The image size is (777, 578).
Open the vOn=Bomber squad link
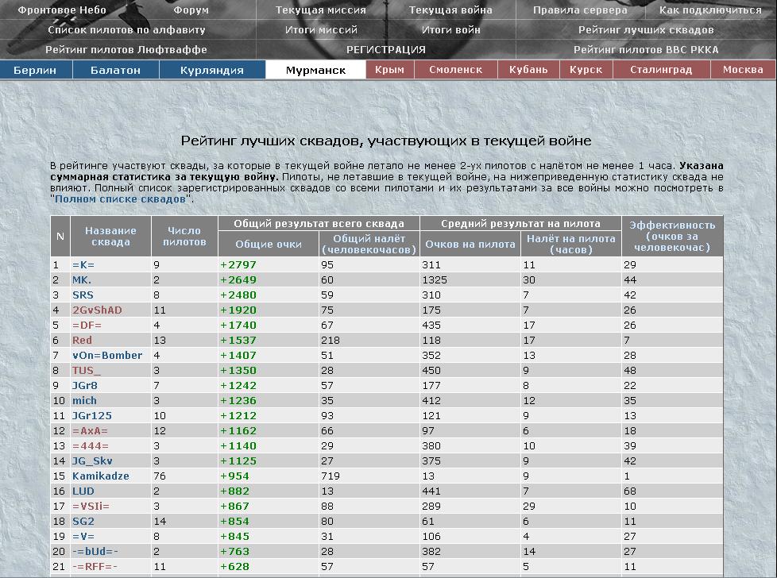(x=107, y=355)
